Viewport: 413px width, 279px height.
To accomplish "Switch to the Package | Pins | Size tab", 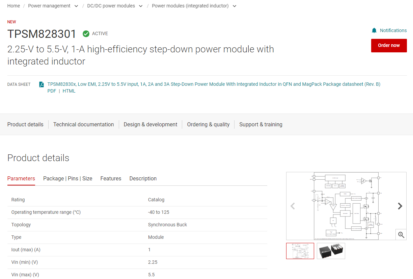I will pyautogui.click(x=68, y=178).
